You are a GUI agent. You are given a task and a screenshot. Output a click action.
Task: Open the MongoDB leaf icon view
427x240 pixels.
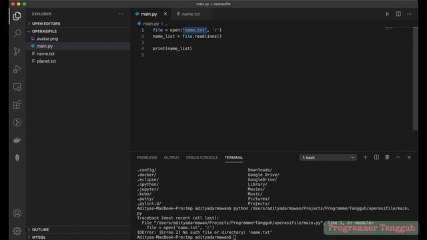pos(17,157)
